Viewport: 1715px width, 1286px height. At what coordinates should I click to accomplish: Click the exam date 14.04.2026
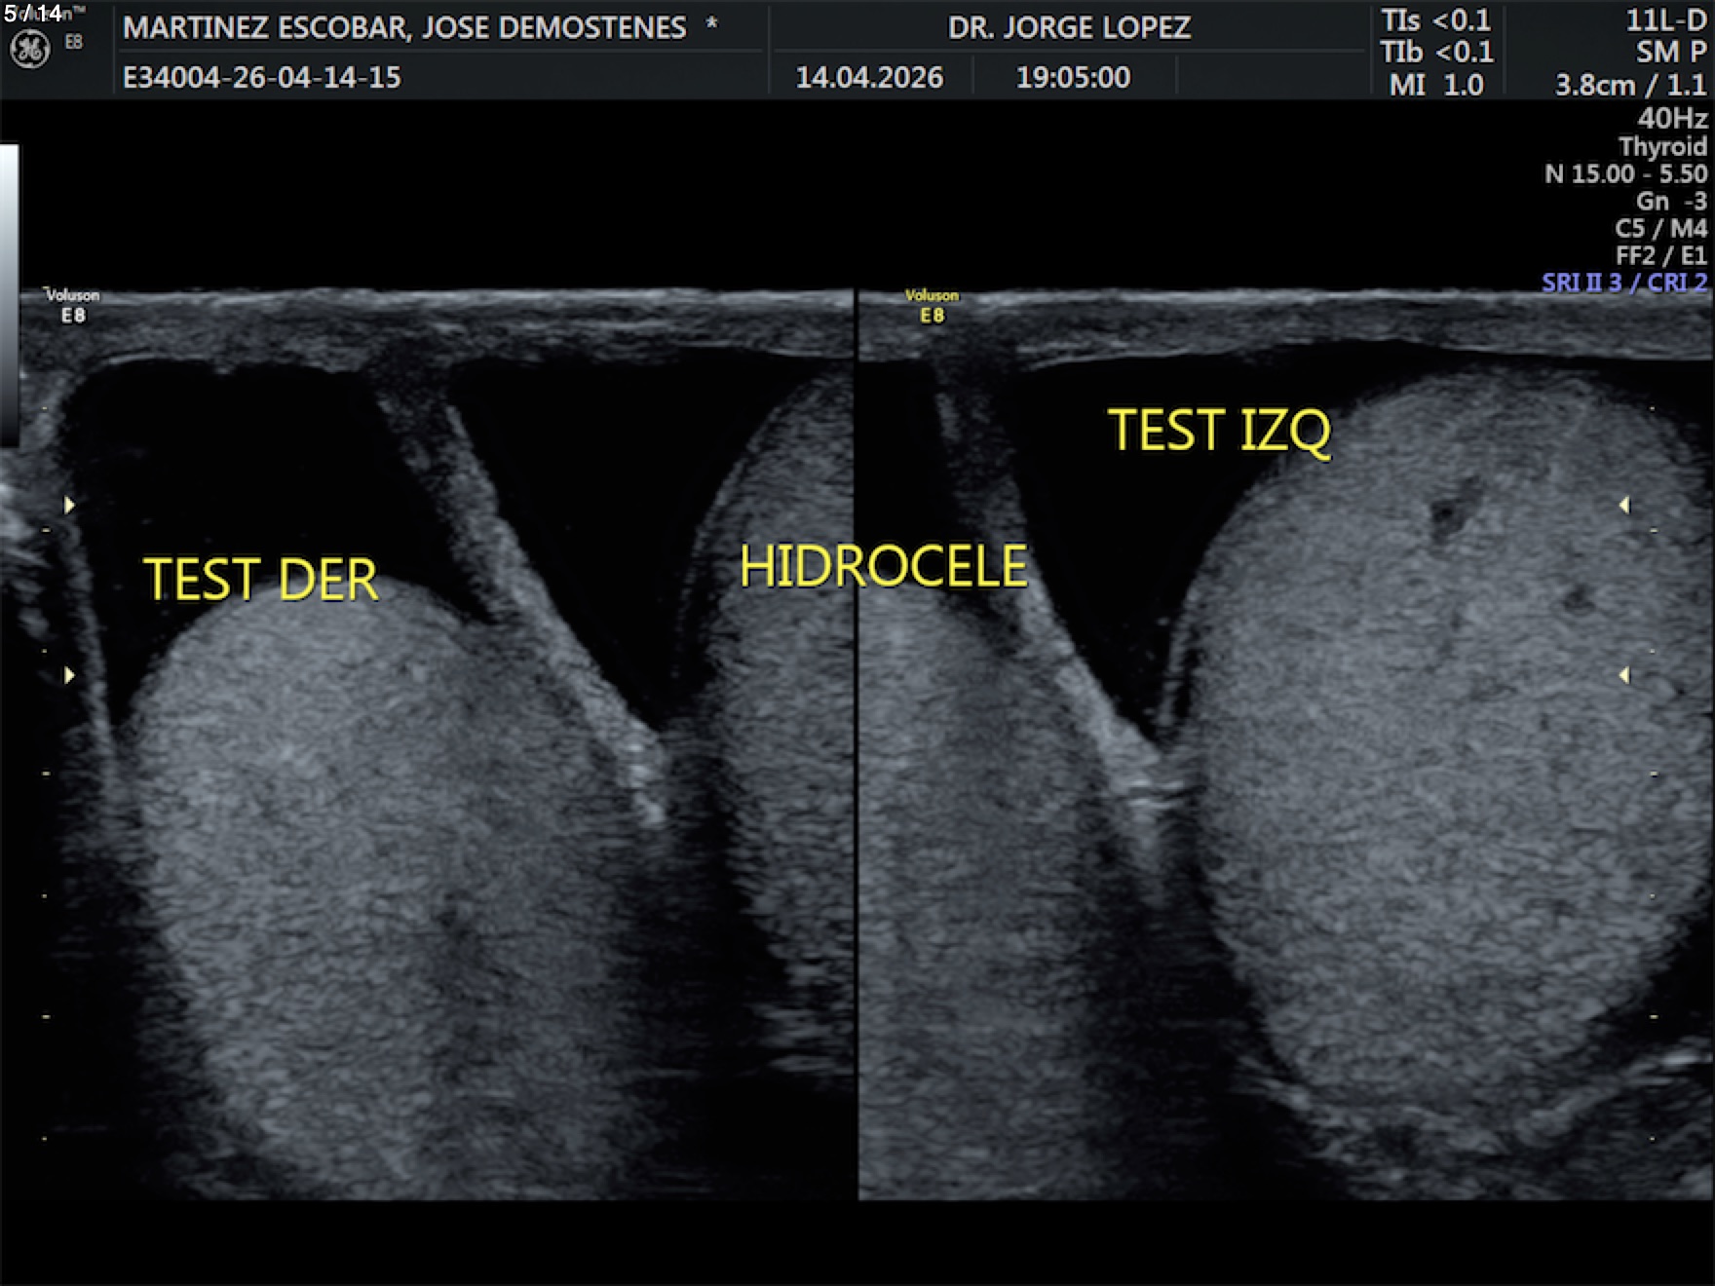869,78
